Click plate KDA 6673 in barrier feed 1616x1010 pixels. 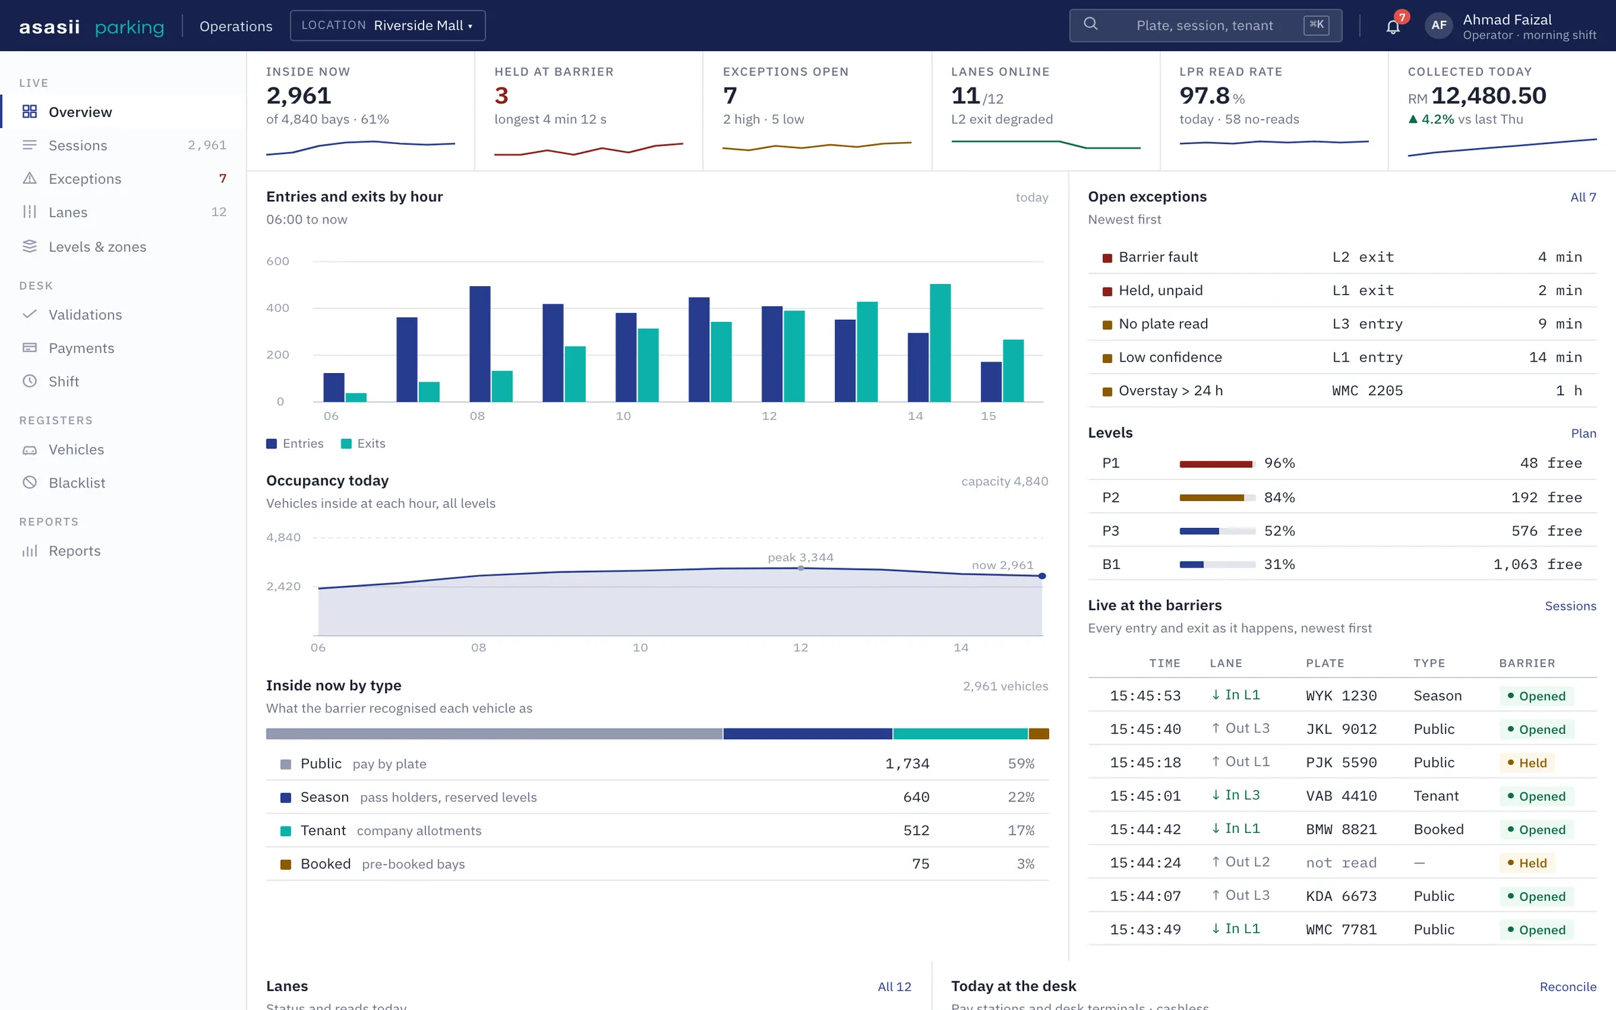(1341, 896)
